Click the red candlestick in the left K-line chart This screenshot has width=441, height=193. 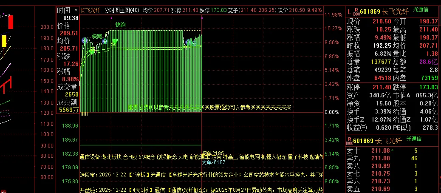pos(11,22)
